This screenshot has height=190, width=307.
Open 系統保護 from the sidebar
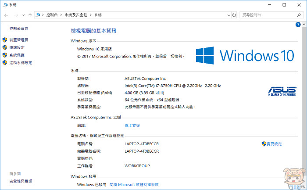[17, 55]
